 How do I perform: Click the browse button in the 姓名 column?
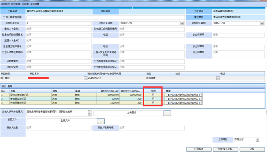click(218, 78)
